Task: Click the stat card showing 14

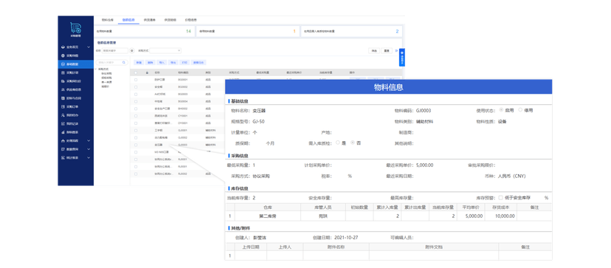Action: click(145, 31)
